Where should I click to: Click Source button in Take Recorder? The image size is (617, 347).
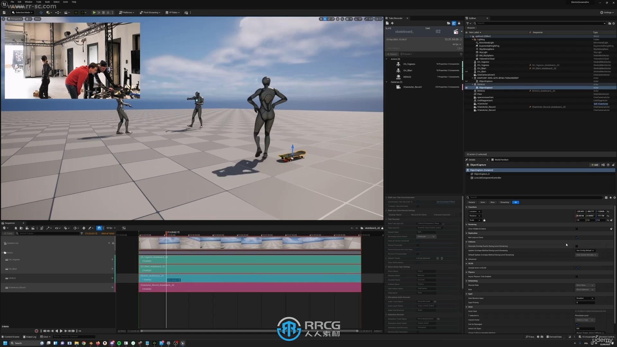click(x=392, y=54)
